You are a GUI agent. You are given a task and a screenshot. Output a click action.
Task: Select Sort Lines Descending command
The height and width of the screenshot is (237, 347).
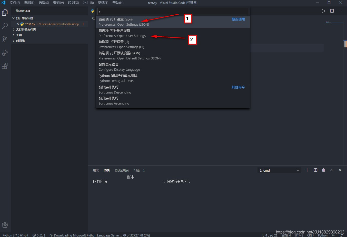(173, 90)
